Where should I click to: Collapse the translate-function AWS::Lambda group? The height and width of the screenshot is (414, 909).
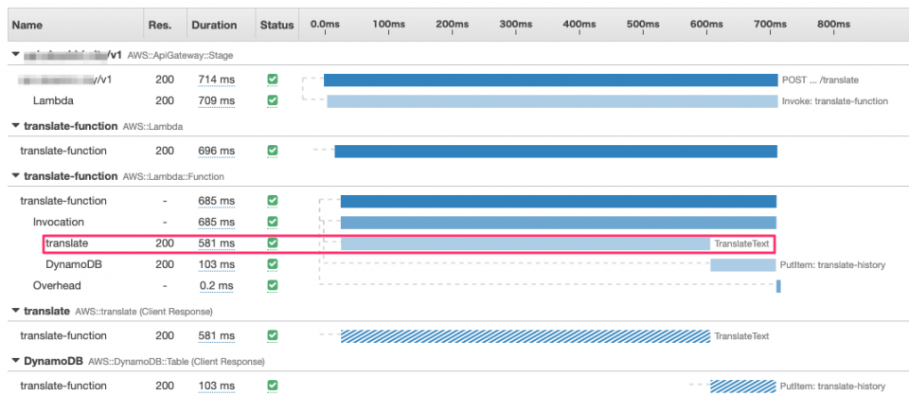click(15, 126)
